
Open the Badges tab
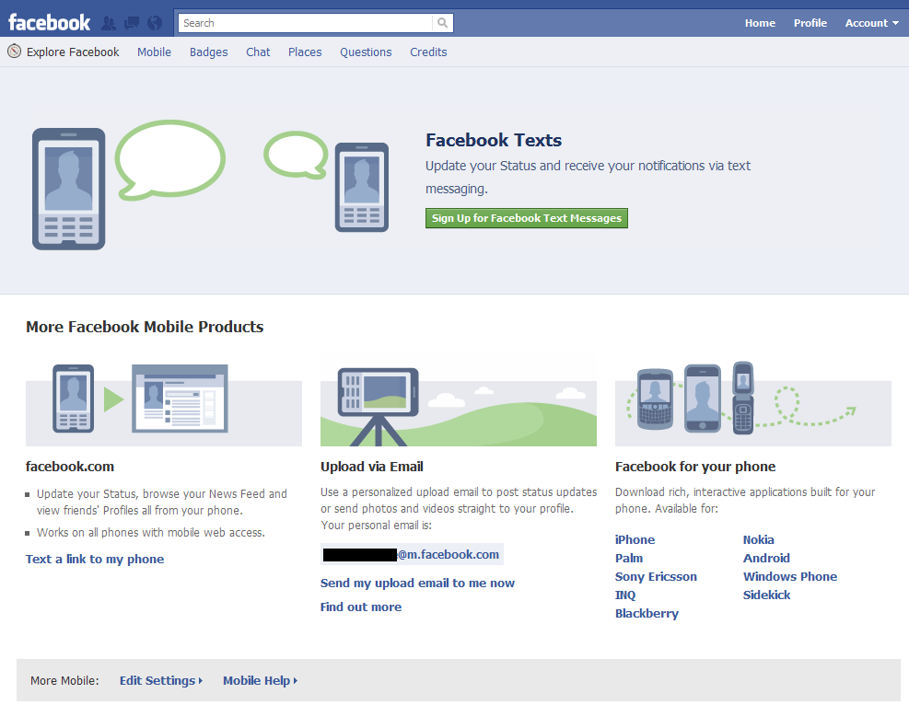209,52
